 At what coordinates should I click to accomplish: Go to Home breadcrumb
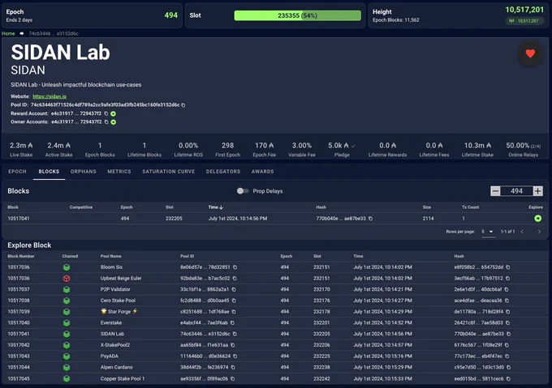pyautogui.click(x=8, y=34)
